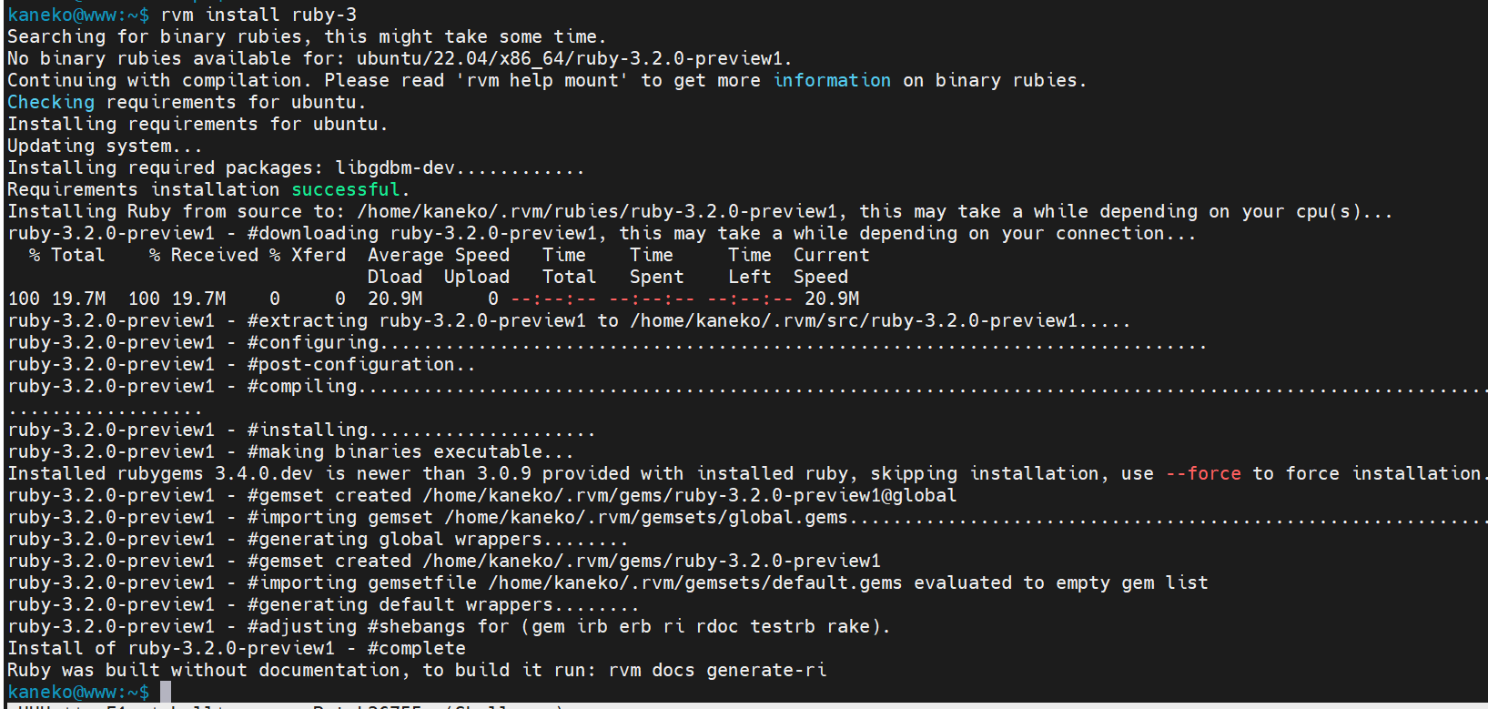Image resolution: width=1488 pixels, height=709 pixels.
Task: Click 'rvm install ruby-3' command on first line
Action: (x=258, y=15)
